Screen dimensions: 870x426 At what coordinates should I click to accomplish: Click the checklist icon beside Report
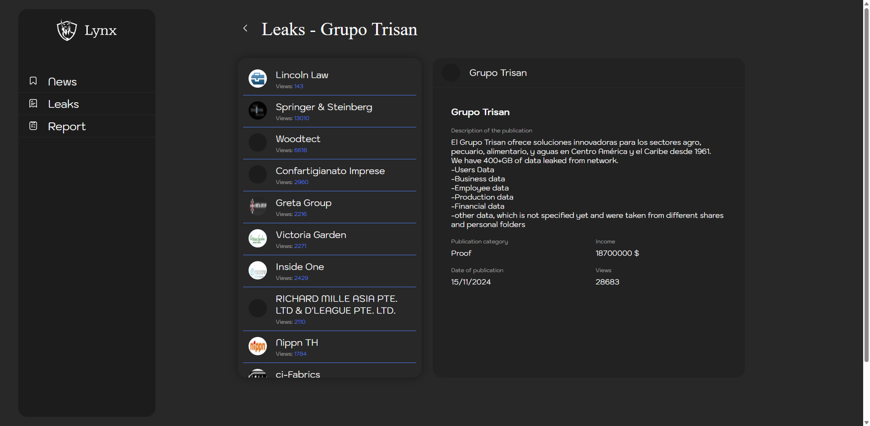(33, 126)
